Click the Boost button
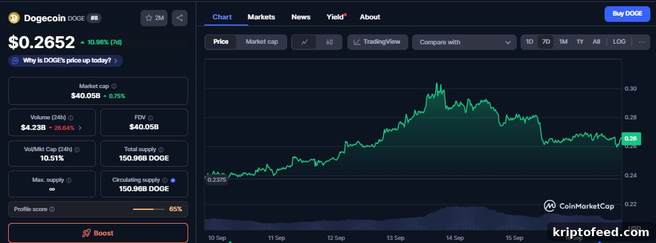The height and width of the screenshot is (243, 656). pyautogui.click(x=98, y=233)
